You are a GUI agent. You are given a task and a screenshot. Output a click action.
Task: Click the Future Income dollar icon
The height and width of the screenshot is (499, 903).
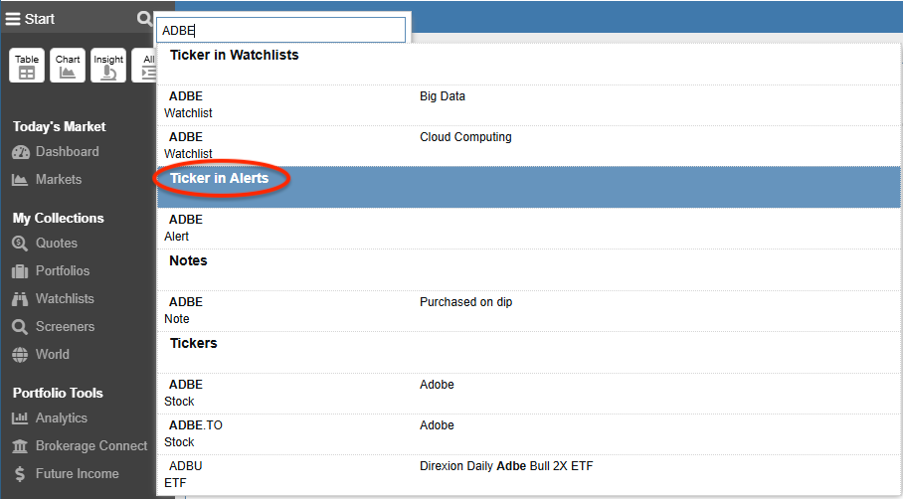(20, 474)
